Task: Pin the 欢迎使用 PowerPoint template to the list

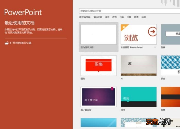Action: [155, 47]
